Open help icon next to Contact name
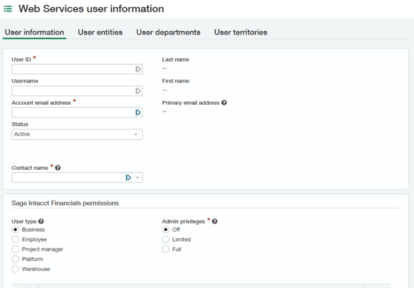 click(58, 167)
